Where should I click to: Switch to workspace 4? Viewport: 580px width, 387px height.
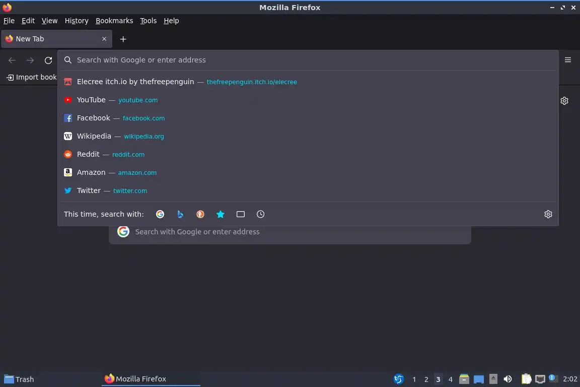[450, 379]
